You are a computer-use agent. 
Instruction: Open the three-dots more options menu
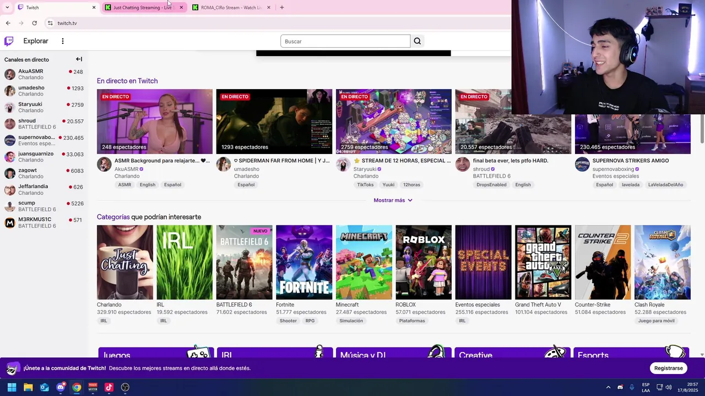click(63, 41)
